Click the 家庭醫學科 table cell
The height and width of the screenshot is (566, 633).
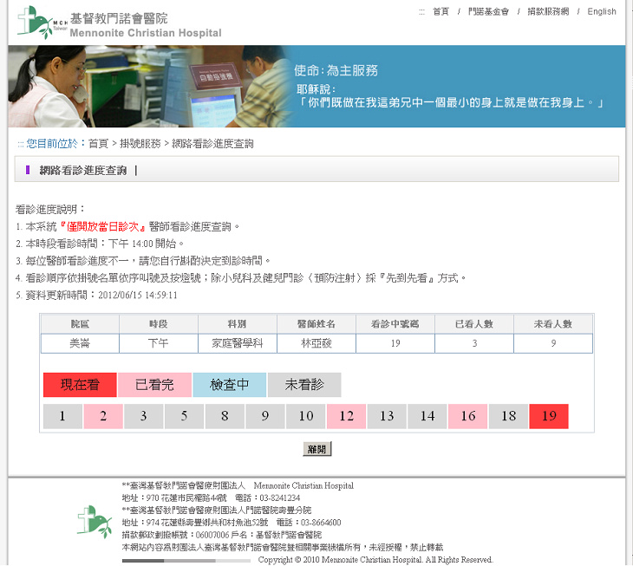238,343
